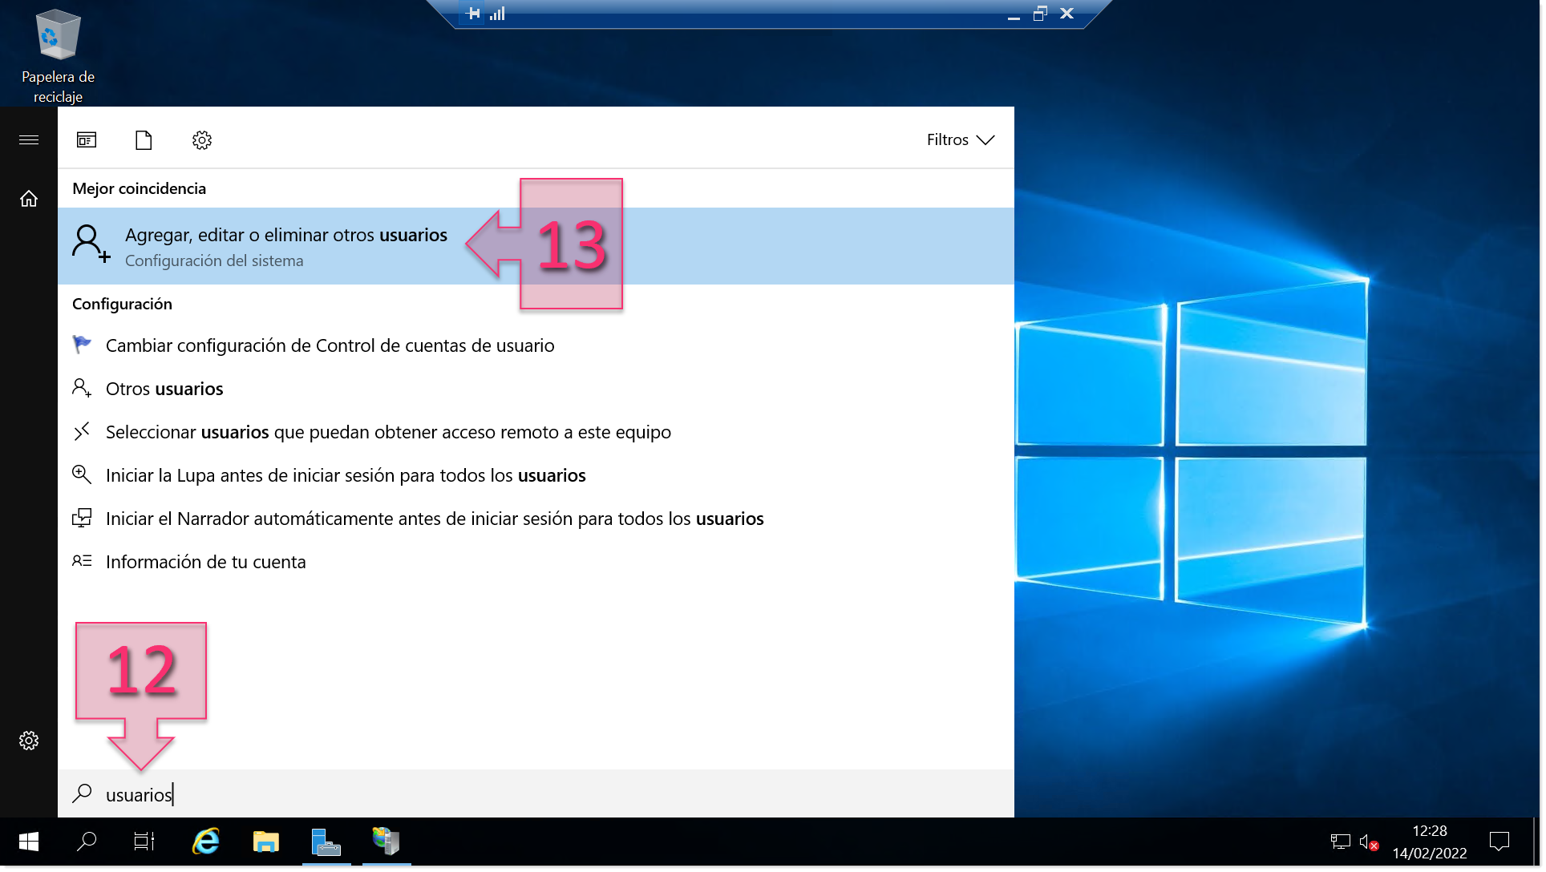This screenshot has width=1546, height=872.
Task: Open Iniciar la Lupa setting result
Action: pos(346,475)
